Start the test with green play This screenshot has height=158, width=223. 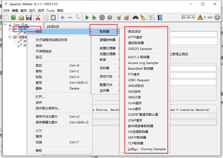point(87,17)
